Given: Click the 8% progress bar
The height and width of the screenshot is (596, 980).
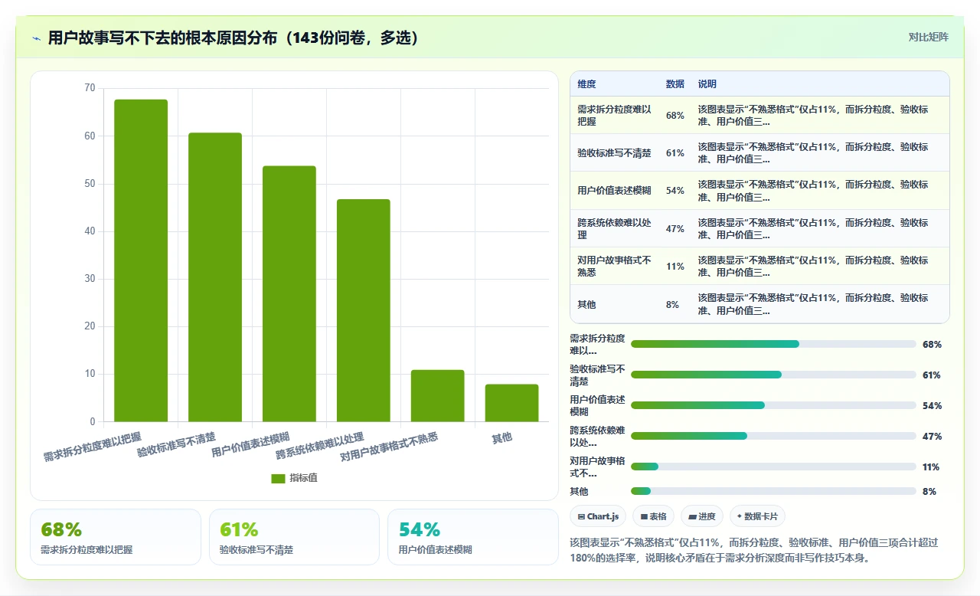Looking at the screenshot, I should 773,491.
